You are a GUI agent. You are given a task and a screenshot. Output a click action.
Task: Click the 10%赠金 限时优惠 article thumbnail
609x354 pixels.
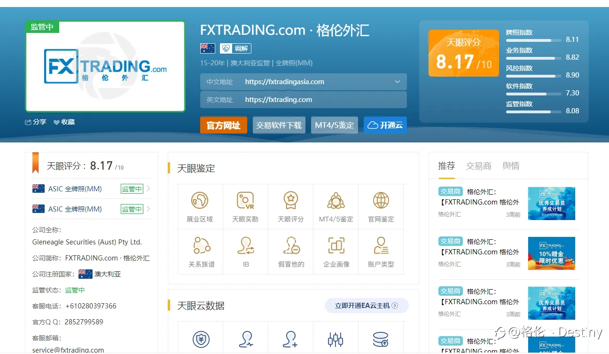pos(552,253)
